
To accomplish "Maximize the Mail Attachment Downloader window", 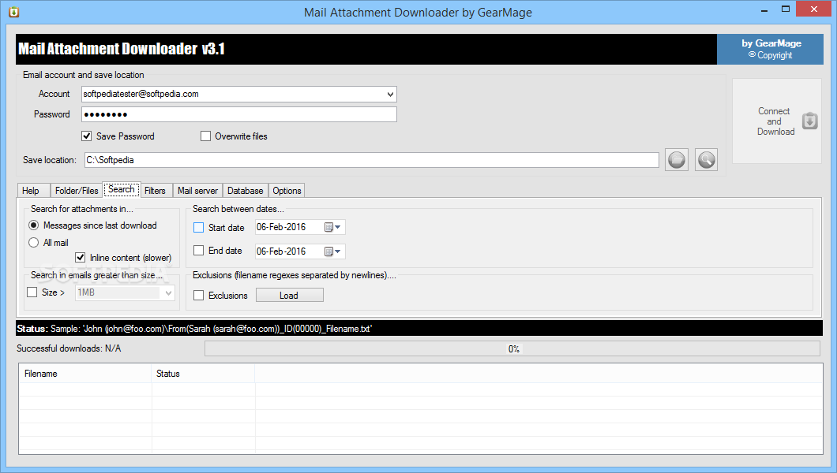I will 786,9.
